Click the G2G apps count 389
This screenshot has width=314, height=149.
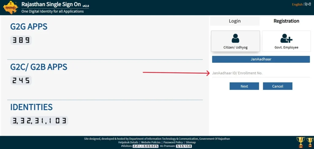pyautogui.click(x=21, y=40)
